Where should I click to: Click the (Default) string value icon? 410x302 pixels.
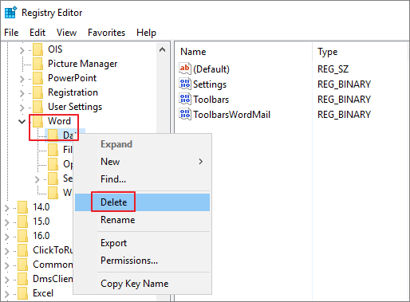pos(185,69)
